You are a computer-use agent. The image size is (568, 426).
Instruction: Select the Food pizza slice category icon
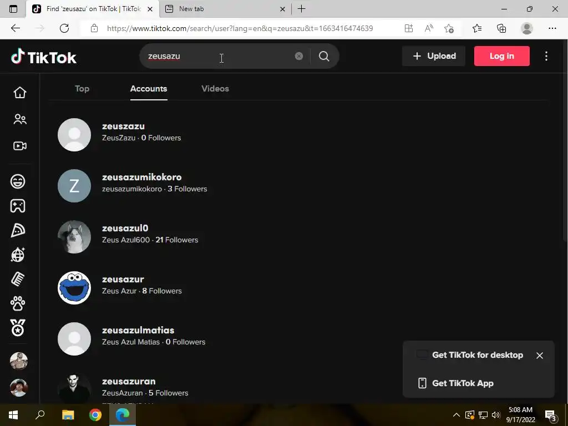18,230
